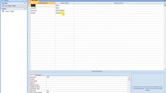Open the All Tables dropdown arrow

pyautogui.click(x=23, y=1)
